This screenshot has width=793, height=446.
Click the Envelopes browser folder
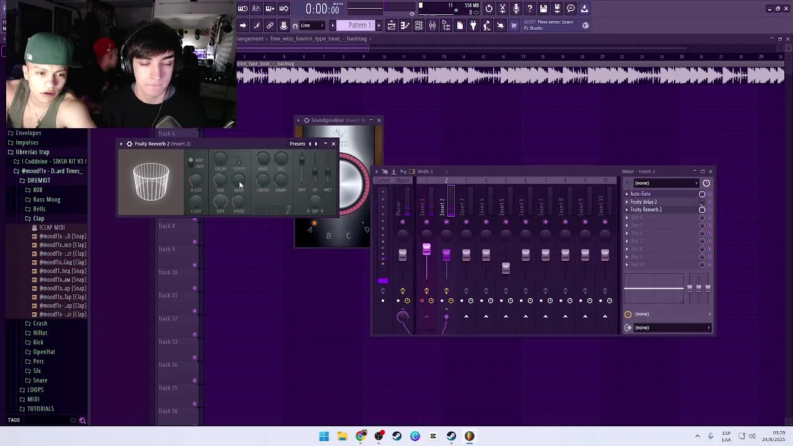pyautogui.click(x=28, y=133)
